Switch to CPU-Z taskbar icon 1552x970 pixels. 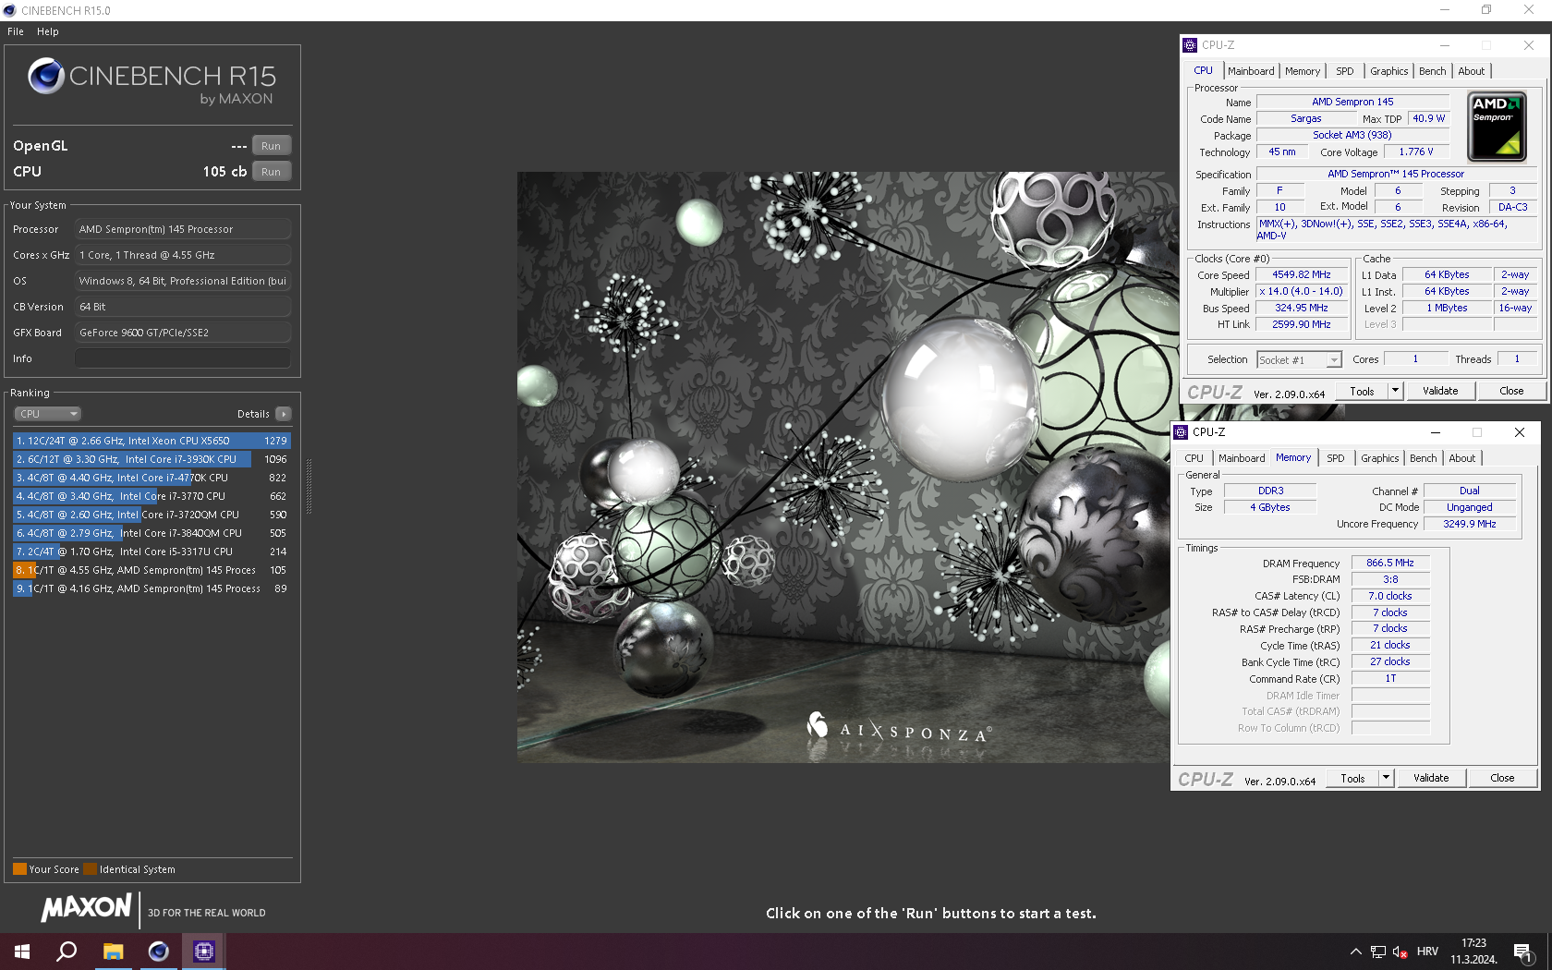[204, 952]
